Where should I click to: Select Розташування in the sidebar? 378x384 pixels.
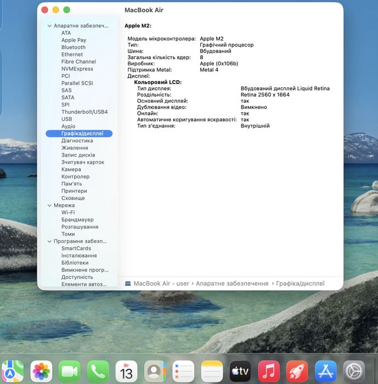tap(80, 227)
